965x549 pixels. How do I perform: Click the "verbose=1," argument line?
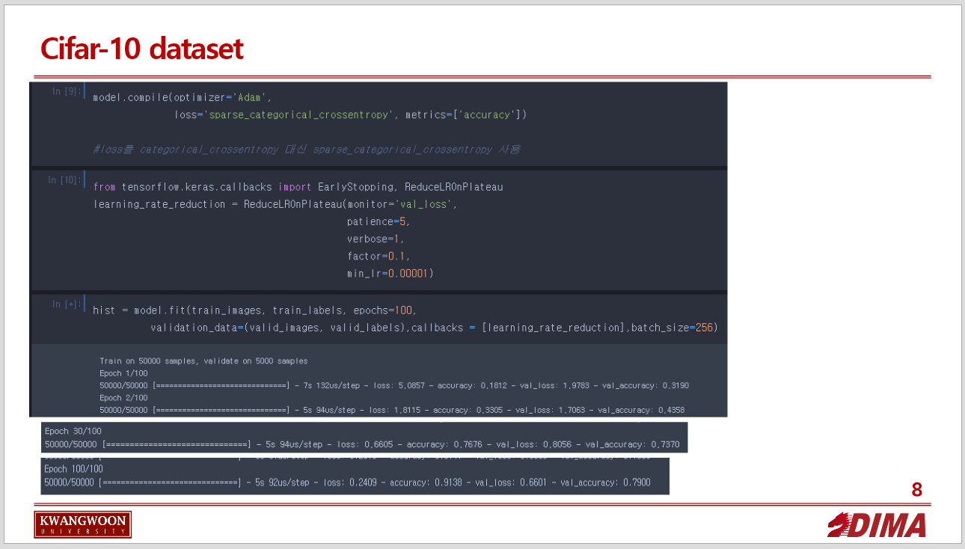(375, 239)
